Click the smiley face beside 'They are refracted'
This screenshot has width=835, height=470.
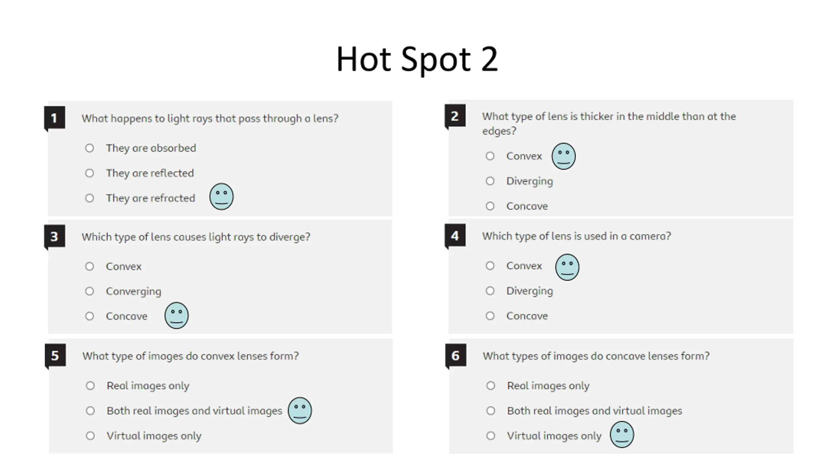(221, 196)
